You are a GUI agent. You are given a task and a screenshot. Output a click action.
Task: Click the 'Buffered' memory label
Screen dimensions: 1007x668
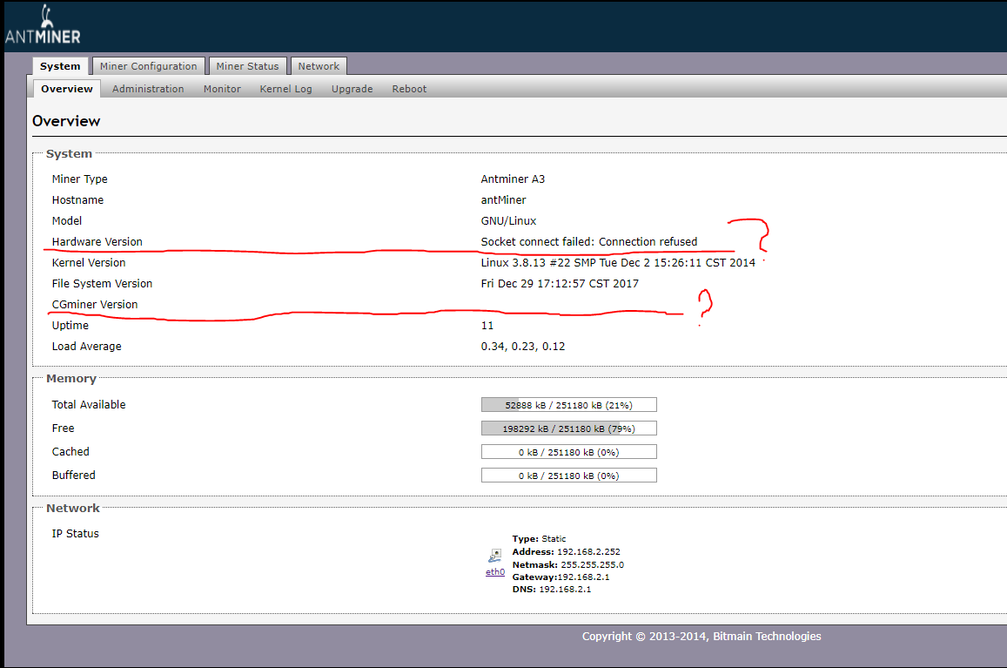click(x=73, y=476)
